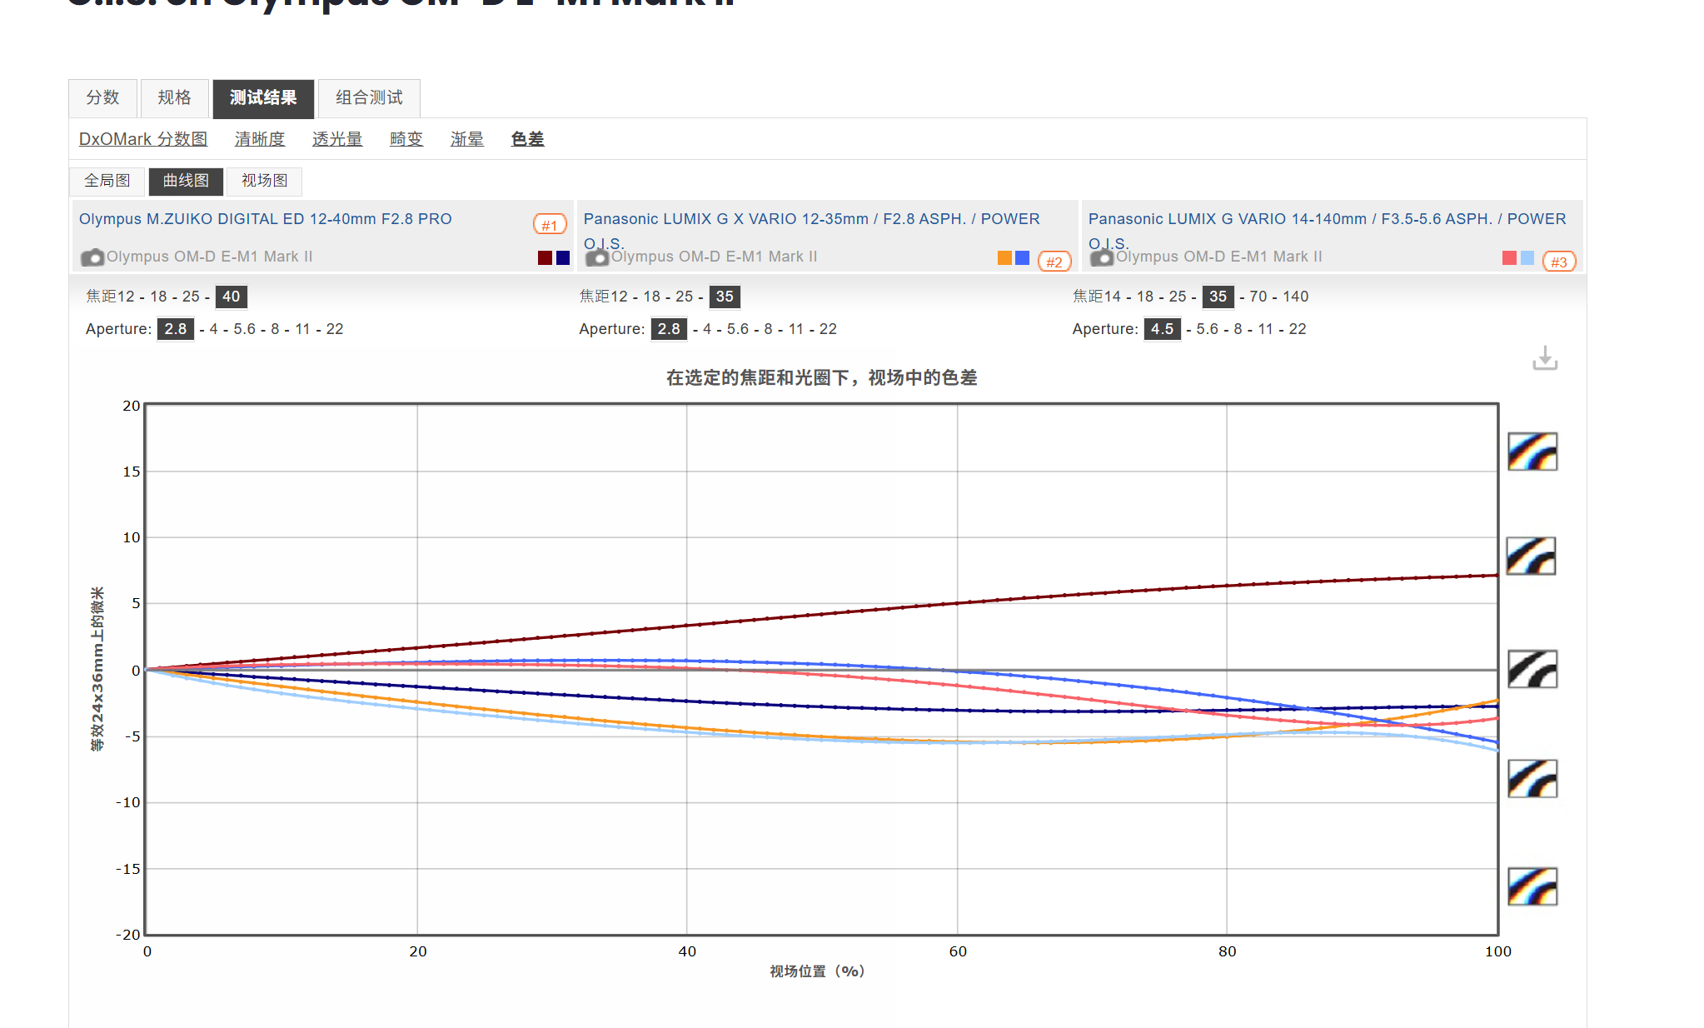
Task: Go to the 透光量 section
Action: [337, 139]
